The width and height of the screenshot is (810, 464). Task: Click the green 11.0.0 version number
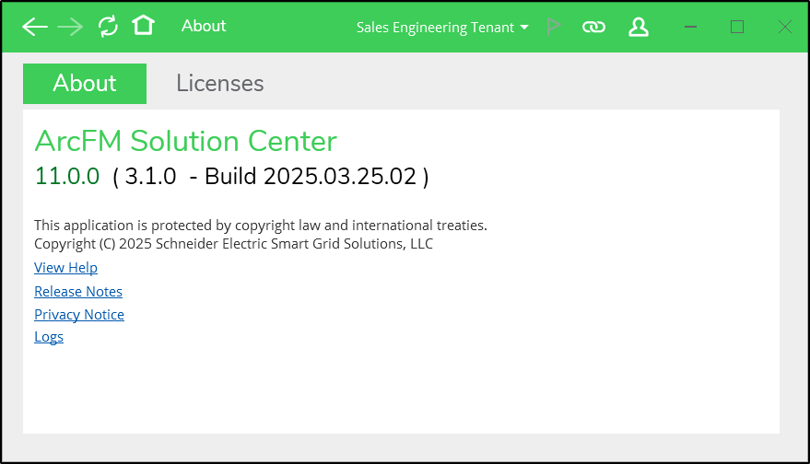click(x=66, y=176)
